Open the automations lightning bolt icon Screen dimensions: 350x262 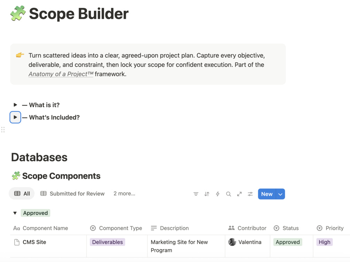(218, 194)
